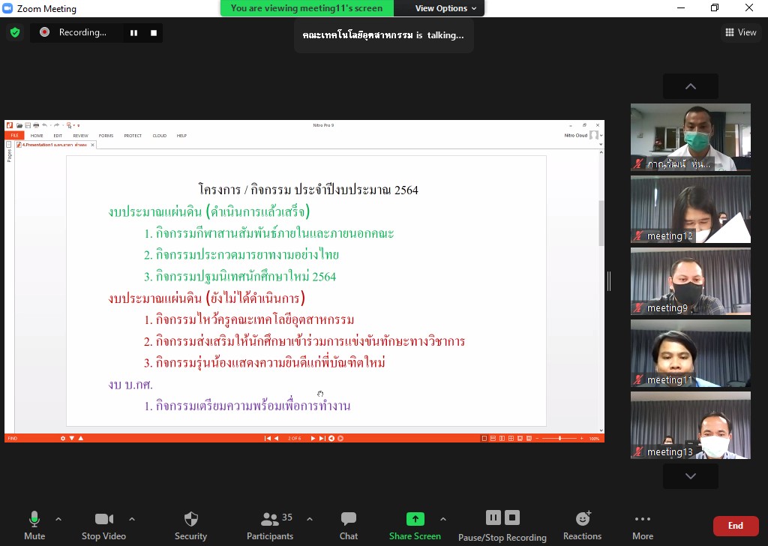Page up the participant video strip
Image resolution: width=768 pixels, height=546 pixels.
[691, 86]
